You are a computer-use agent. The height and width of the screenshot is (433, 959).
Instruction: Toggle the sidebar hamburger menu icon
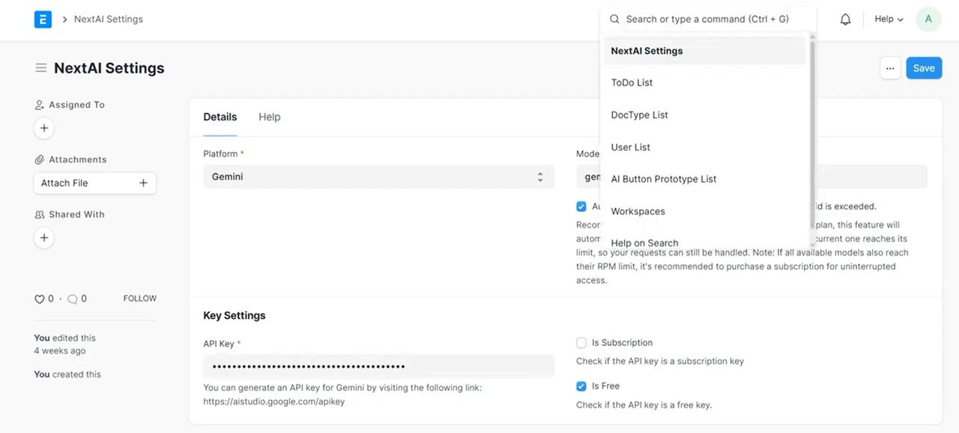(41, 68)
